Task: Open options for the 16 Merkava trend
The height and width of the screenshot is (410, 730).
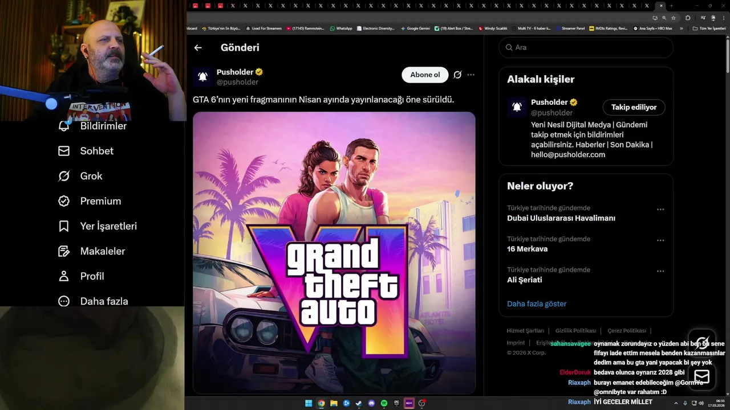Action: (x=660, y=240)
